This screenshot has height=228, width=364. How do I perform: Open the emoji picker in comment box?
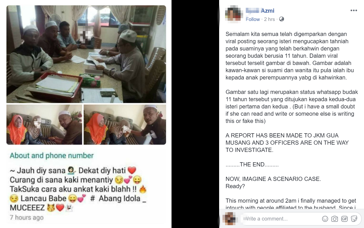[x=325, y=219]
